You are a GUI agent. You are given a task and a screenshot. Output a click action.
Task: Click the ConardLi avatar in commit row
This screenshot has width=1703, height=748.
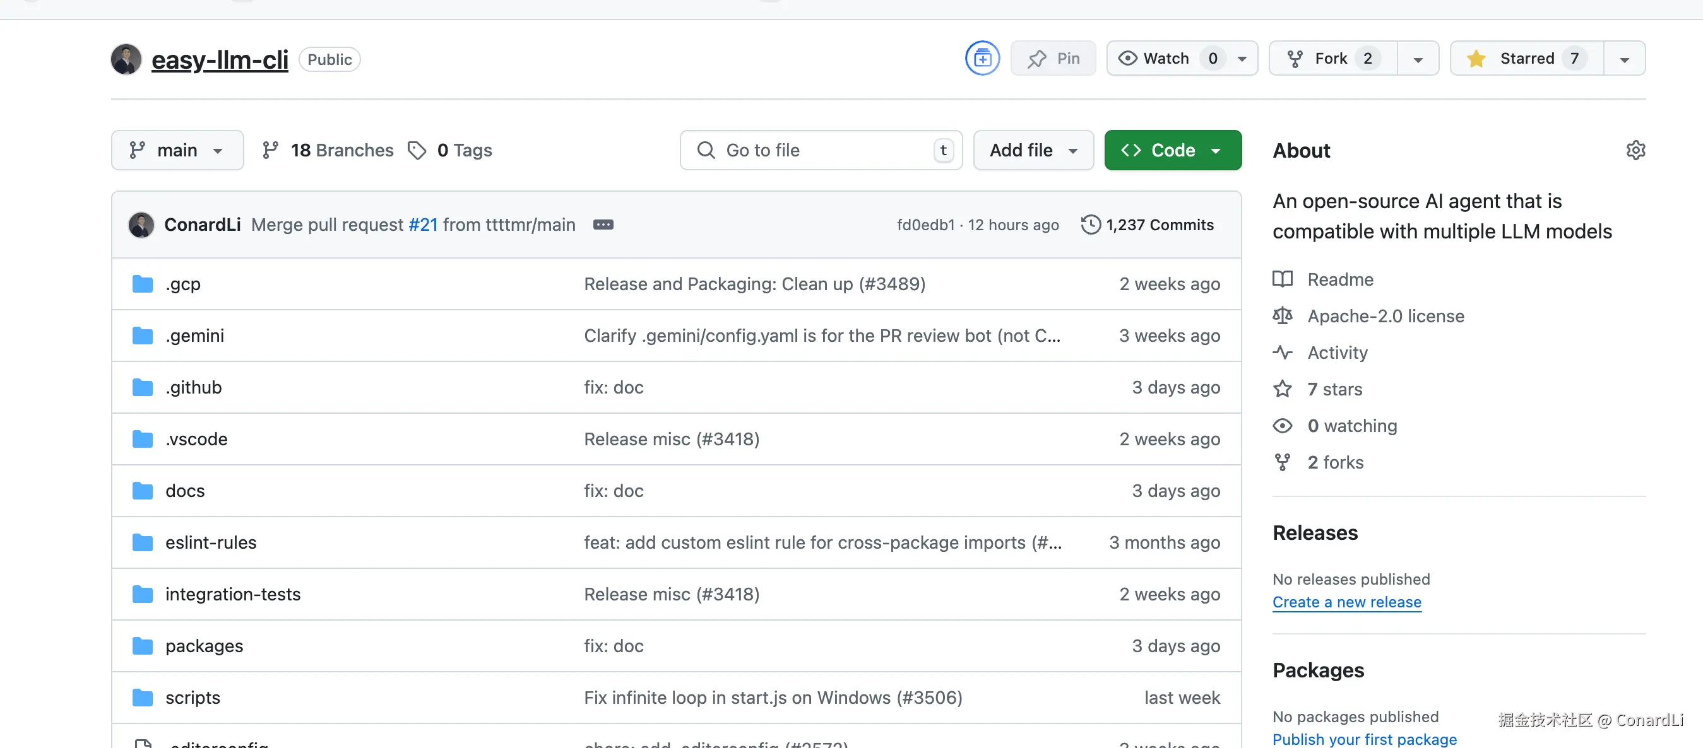click(141, 225)
